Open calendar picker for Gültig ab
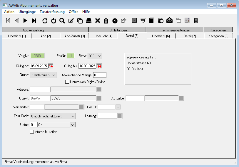This screenshot has height=167, width=239. click(51, 65)
